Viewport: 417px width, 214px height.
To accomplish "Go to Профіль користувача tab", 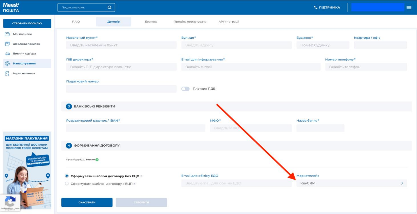I will [x=190, y=22].
